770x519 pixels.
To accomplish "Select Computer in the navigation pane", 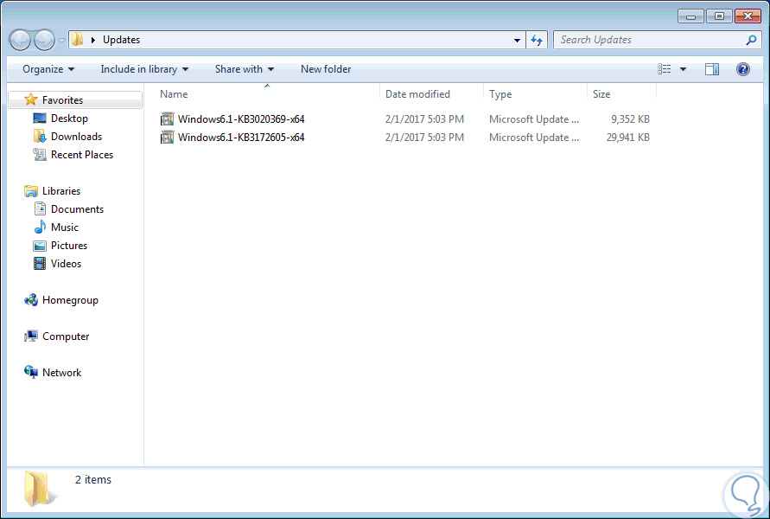I will (x=66, y=336).
